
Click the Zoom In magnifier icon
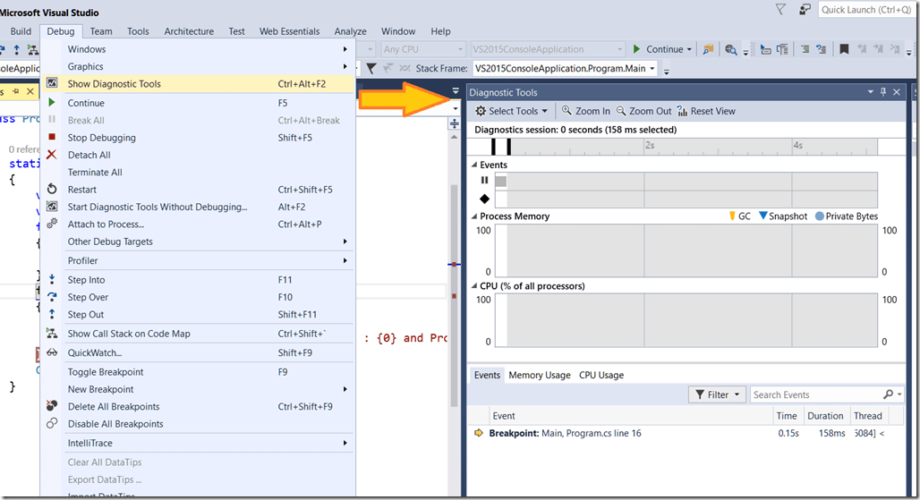[x=567, y=112]
